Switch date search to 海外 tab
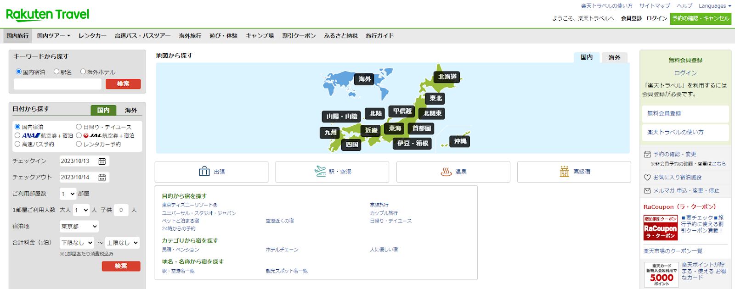This screenshot has width=735, height=289. point(131,110)
